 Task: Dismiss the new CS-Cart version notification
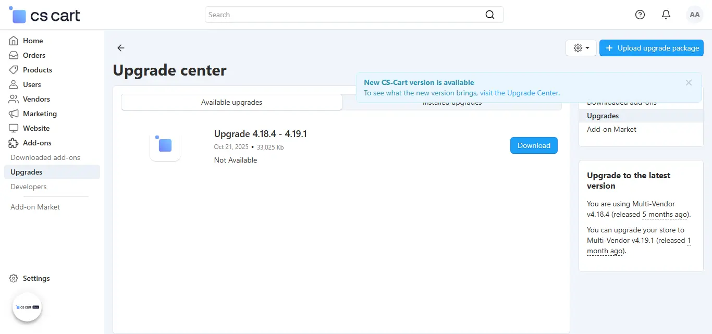[x=689, y=82]
